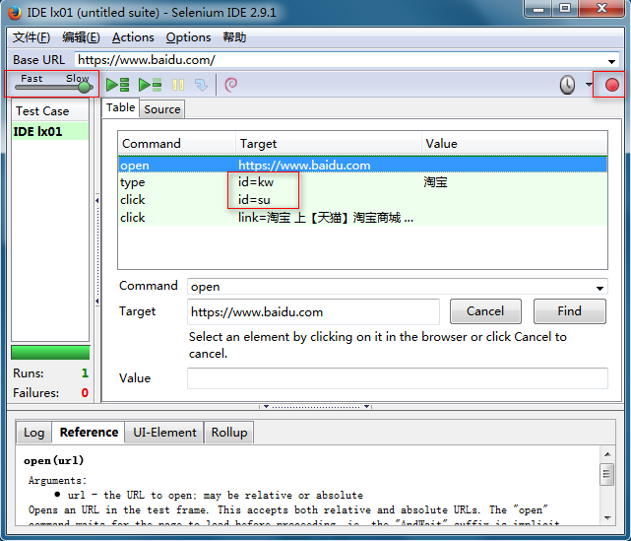Click the reference pane scrollbar thumb
Image resolution: width=631 pixels, height=541 pixels.
tap(606, 475)
